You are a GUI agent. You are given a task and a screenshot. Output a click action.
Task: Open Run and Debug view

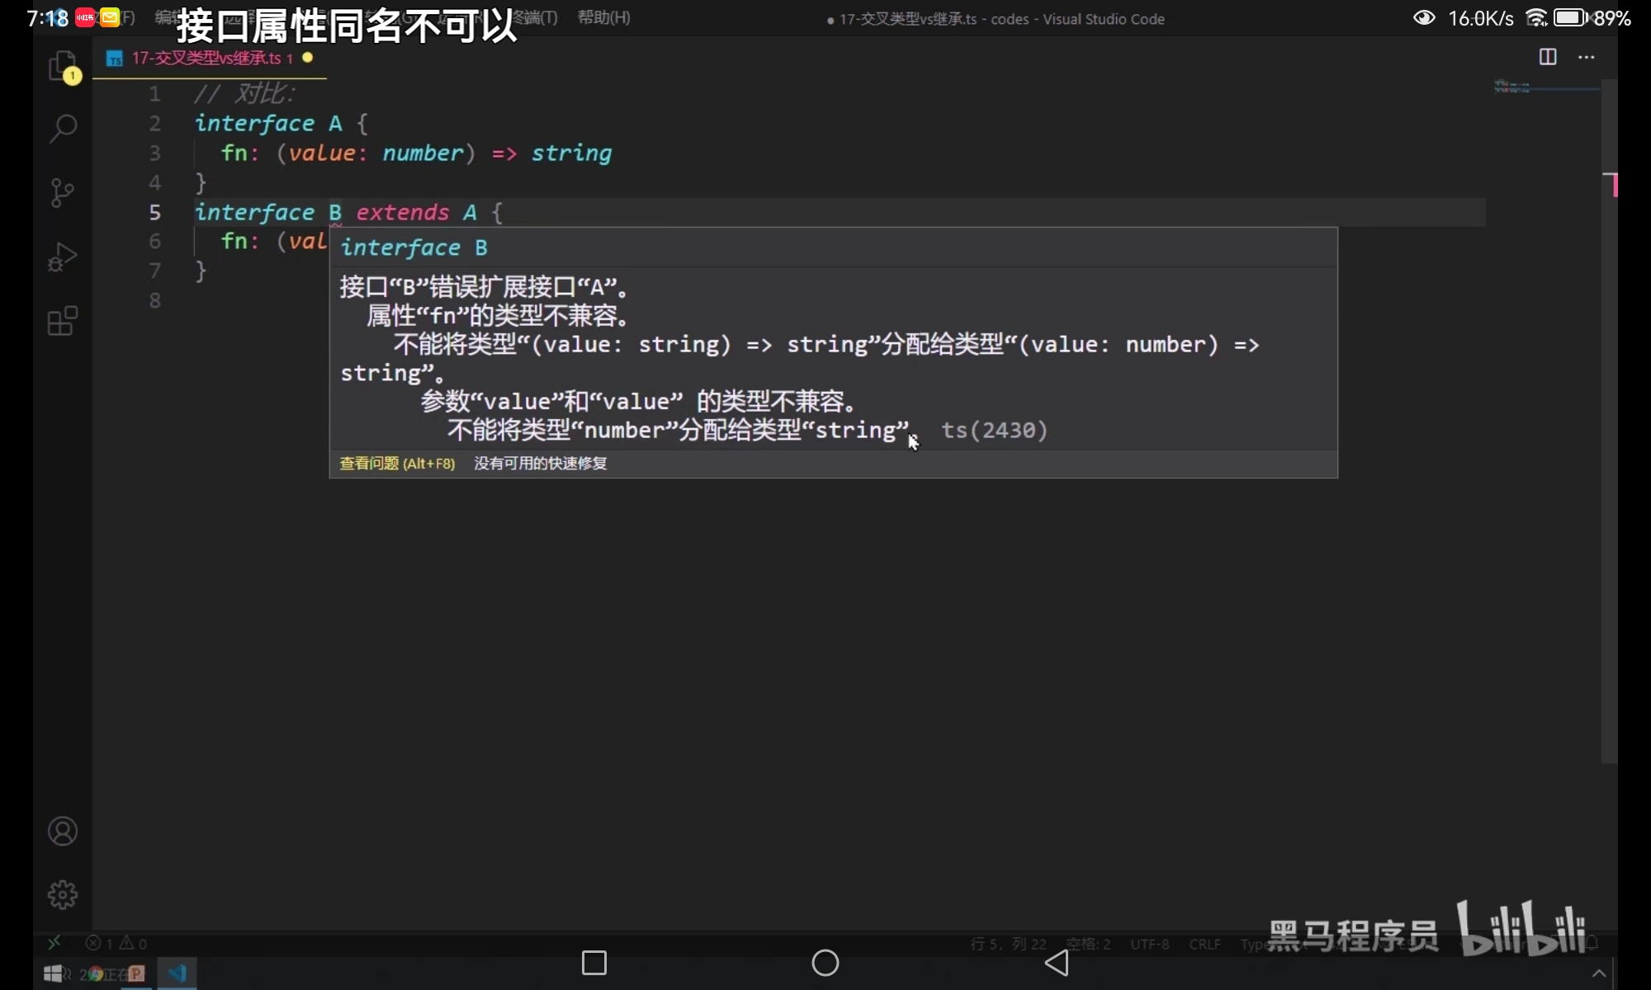[63, 257]
